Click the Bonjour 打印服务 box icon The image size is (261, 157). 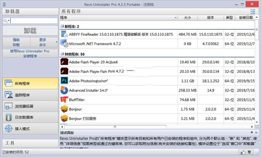tap(64, 118)
